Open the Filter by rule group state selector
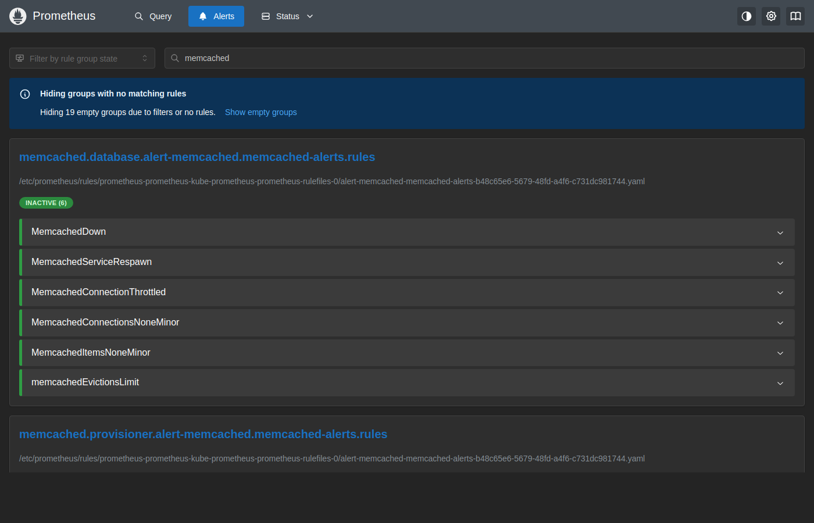 tap(82, 58)
